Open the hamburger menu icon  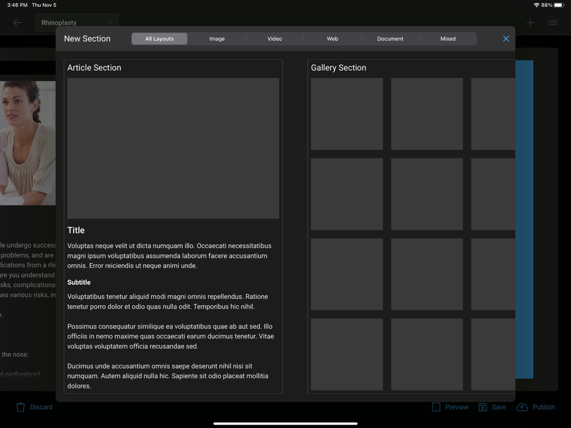point(553,23)
